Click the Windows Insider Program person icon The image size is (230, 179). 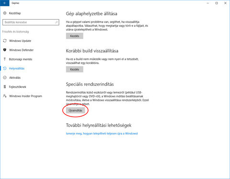tap(5, 96)
